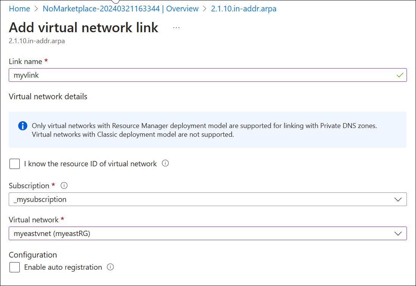
Task: Click the green validation checkmark in Link name
Action: click(400, 75)
